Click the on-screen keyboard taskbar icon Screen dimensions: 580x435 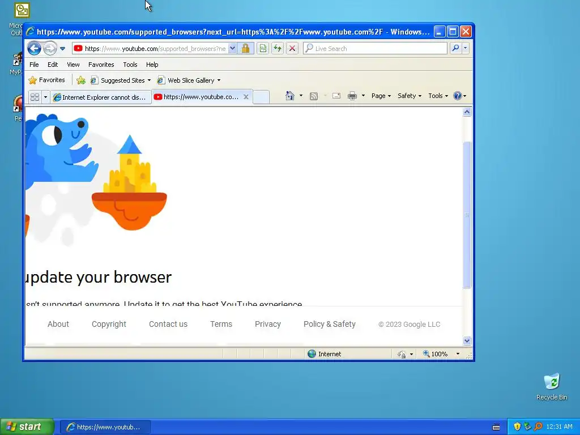(x=496, y=427)
